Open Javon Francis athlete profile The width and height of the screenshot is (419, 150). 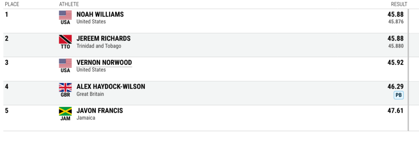coord(100,111)
